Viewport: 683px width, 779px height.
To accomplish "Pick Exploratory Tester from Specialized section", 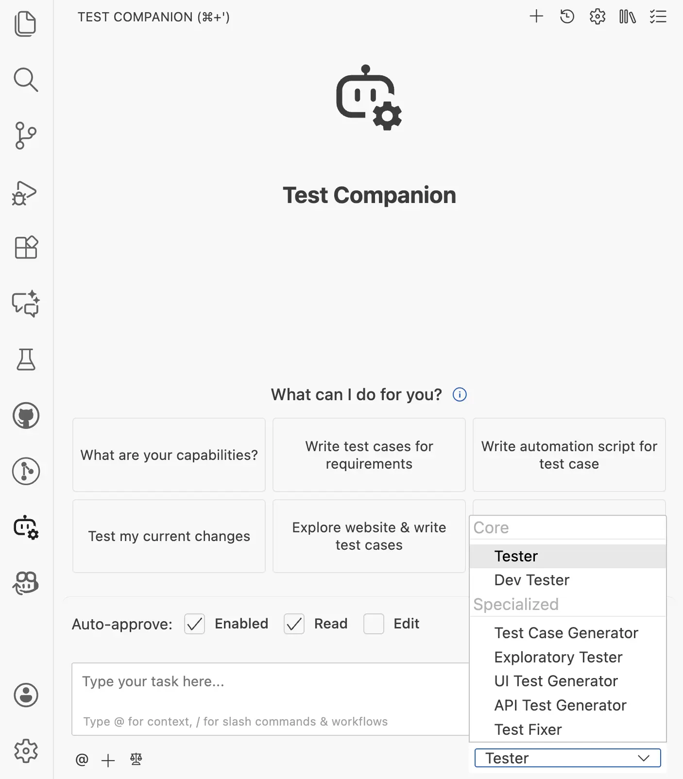I will tap(558, 657).
